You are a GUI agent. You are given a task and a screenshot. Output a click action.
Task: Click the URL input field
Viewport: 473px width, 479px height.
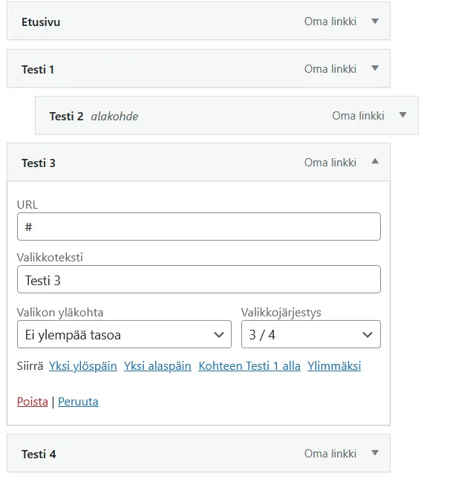(x=198, y=227)
